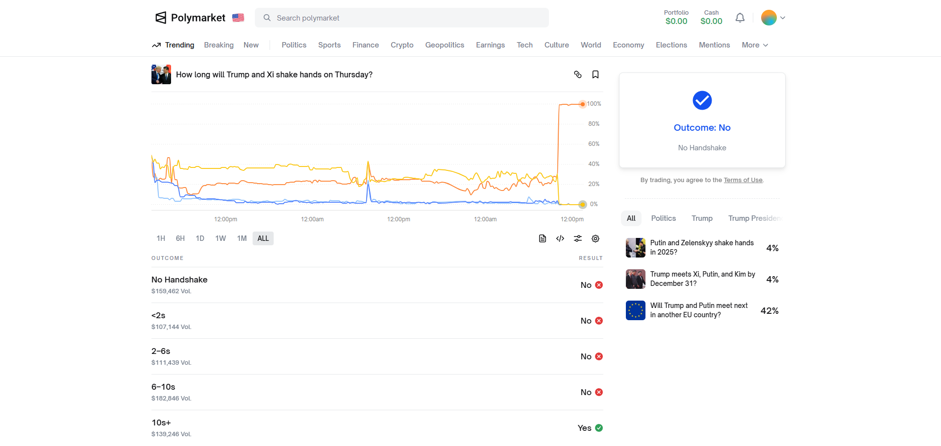Open the notifications bell
The height and width of the screenshot is (446, 941).
(740, 18)
